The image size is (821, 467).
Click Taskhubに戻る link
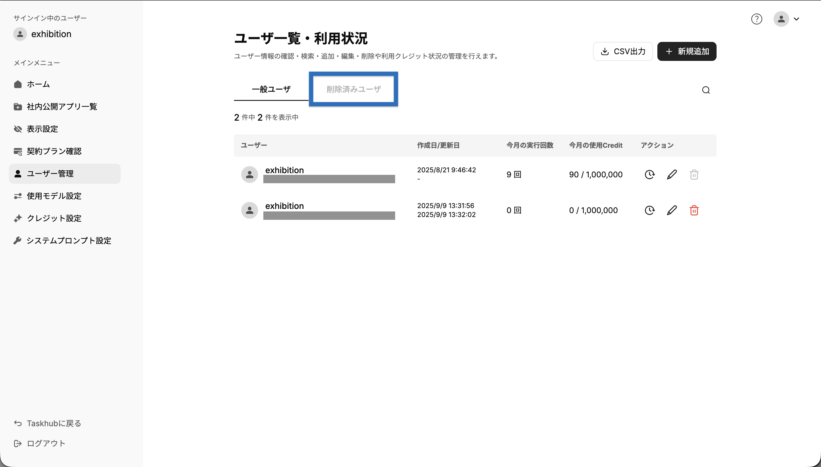[x=54, y=423]
